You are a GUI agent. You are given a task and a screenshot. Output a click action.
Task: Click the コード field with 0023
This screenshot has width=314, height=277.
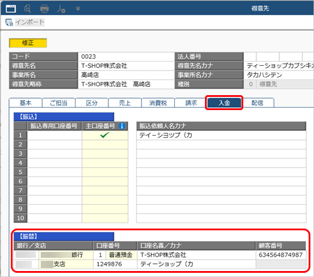(126, 57)
